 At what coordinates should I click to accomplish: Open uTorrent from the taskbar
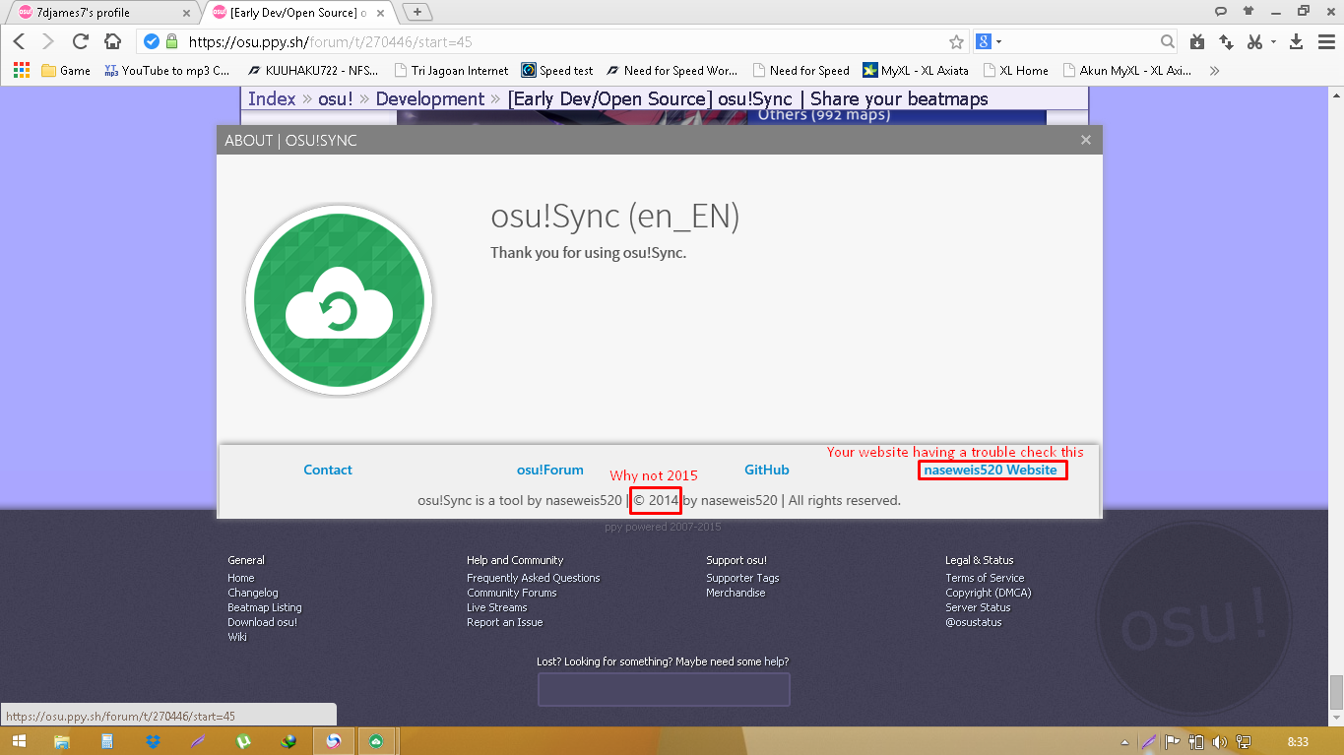pos(243,741)
